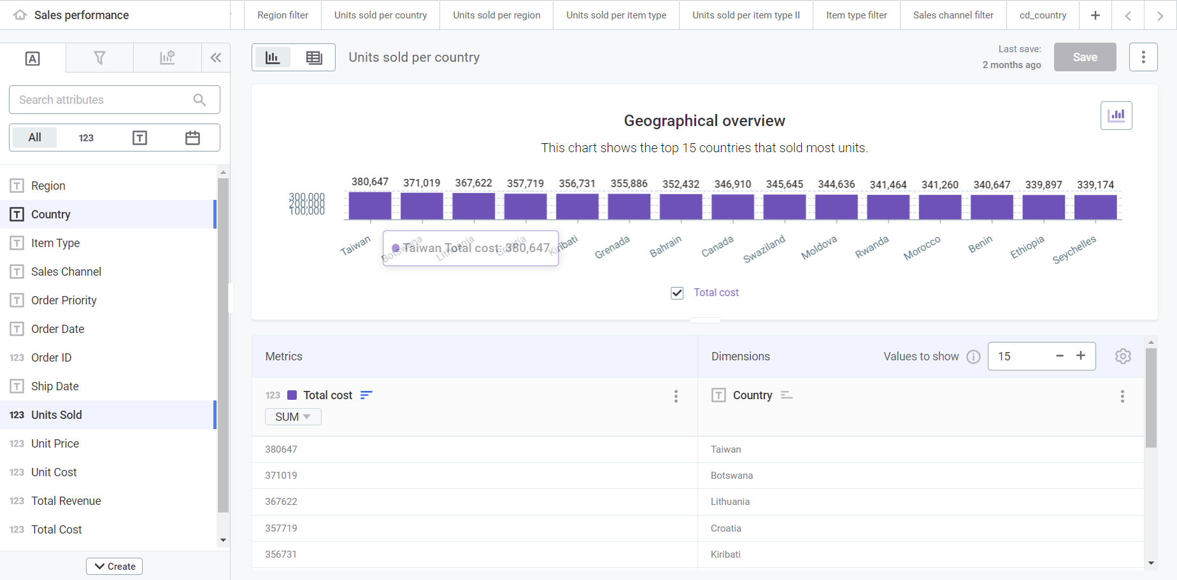Click the Search attributes input field
The image size is (1177, 580).
coord(105,99)
